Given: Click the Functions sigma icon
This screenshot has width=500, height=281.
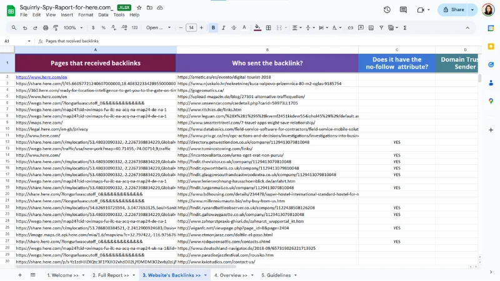Looking at the screenshot, I should tap(405, 27).
